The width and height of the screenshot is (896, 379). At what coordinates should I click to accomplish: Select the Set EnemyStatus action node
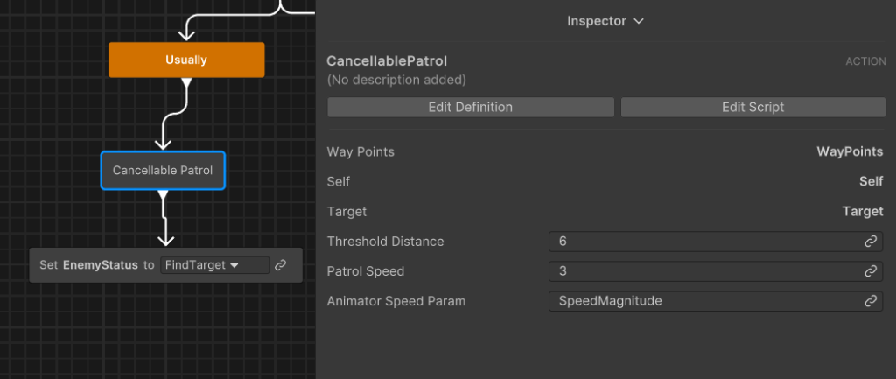point(94,265)
